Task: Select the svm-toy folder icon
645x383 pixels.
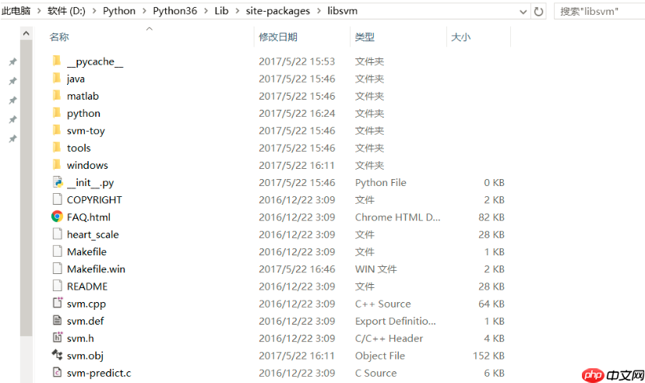Action: click(57, 130)
